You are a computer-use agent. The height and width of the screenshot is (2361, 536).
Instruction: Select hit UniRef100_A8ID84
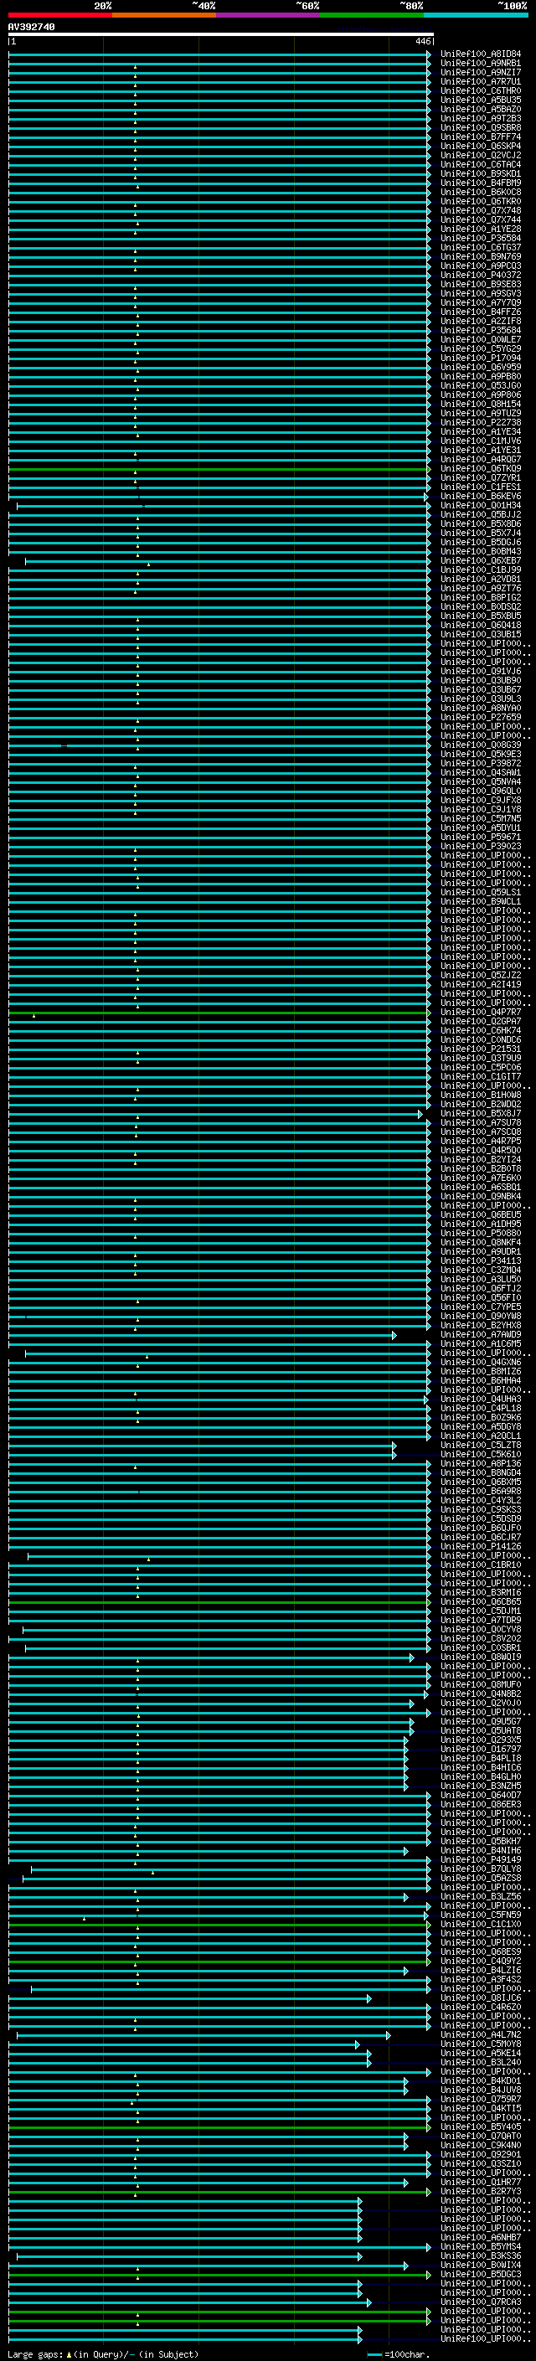tap(480, 54)
